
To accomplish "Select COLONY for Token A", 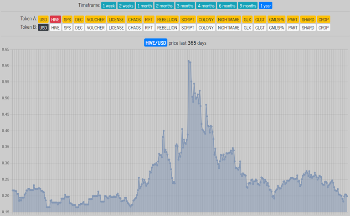I will [x=206, y=20].
